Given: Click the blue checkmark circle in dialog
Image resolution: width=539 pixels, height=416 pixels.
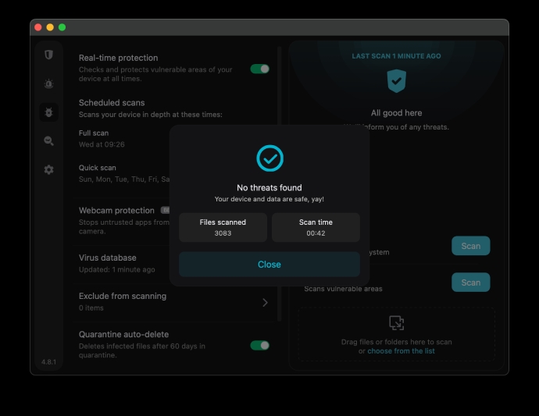Looking at the screenshot, I should [269, 158].
